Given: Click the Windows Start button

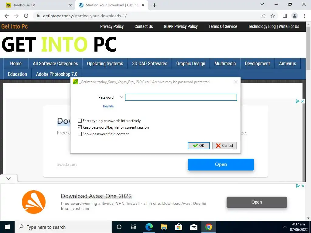Looking at the screenshot, I should (x=7, y=227).
